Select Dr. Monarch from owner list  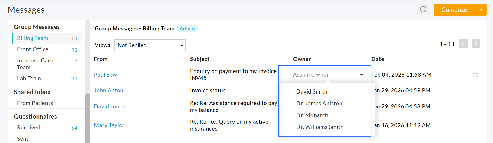[x=312, y=115]
